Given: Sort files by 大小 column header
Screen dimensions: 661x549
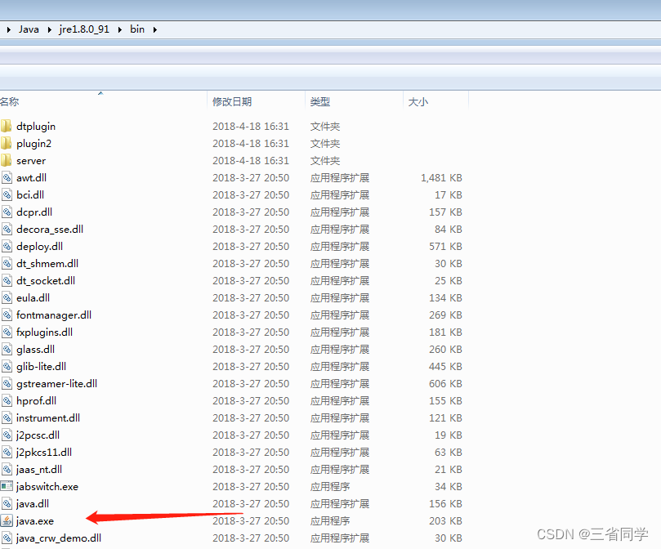Looking at the screenshot, I should 435,101.
